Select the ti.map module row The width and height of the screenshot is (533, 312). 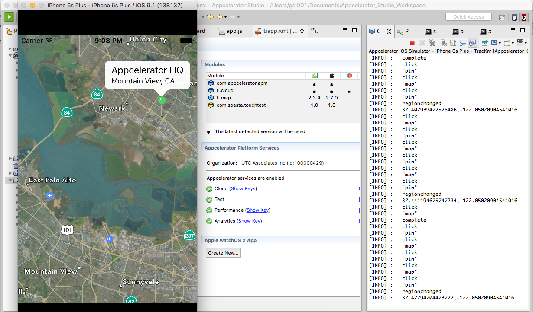[283, 98]
